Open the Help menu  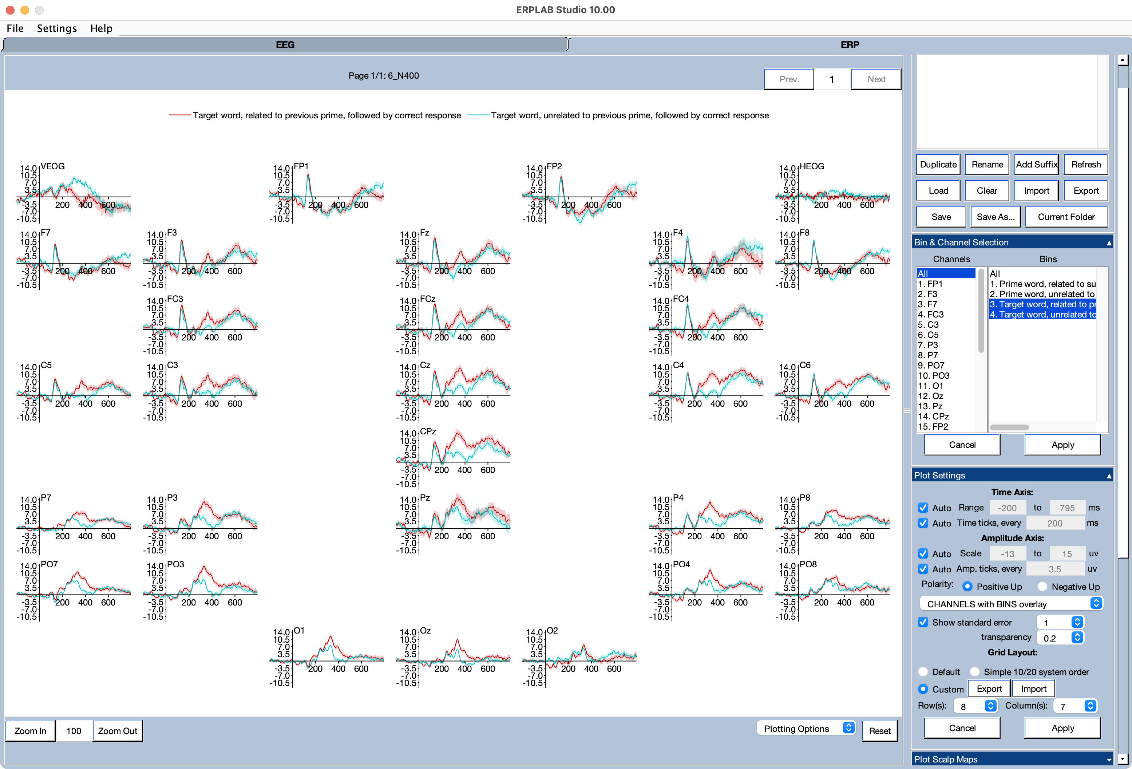tap(101, 28)
